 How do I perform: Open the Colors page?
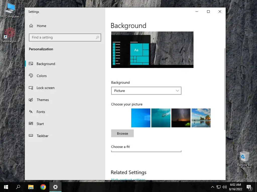coord(65,75)
